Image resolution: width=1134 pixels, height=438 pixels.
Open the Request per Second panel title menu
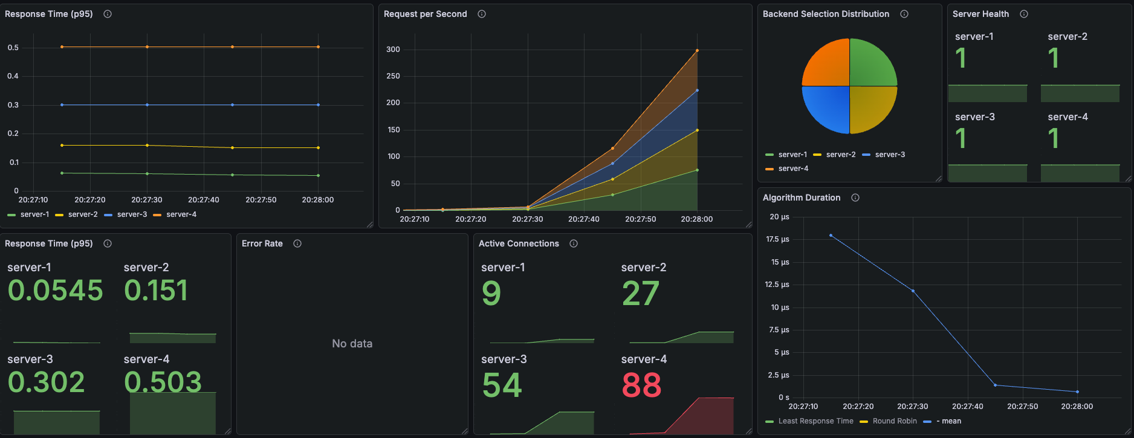(426, 14)
